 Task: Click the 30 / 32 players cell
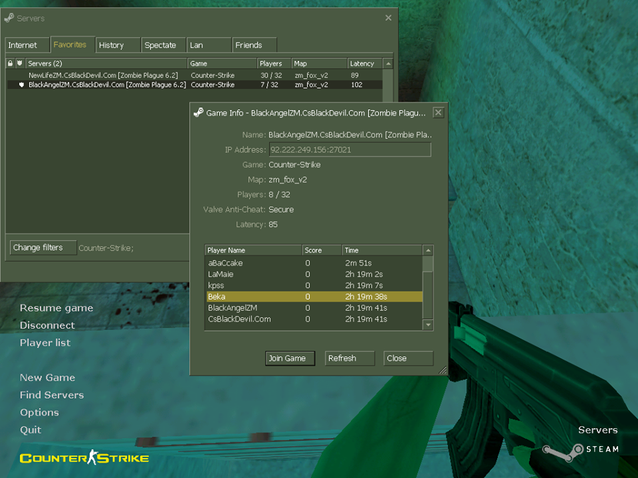[x=271, y=75]
